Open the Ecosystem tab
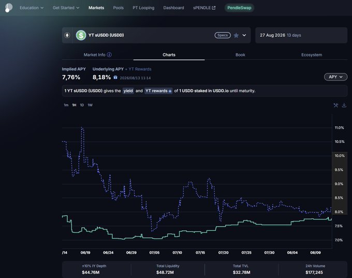This screenshot has width=352, height=278. coord(312,55)
